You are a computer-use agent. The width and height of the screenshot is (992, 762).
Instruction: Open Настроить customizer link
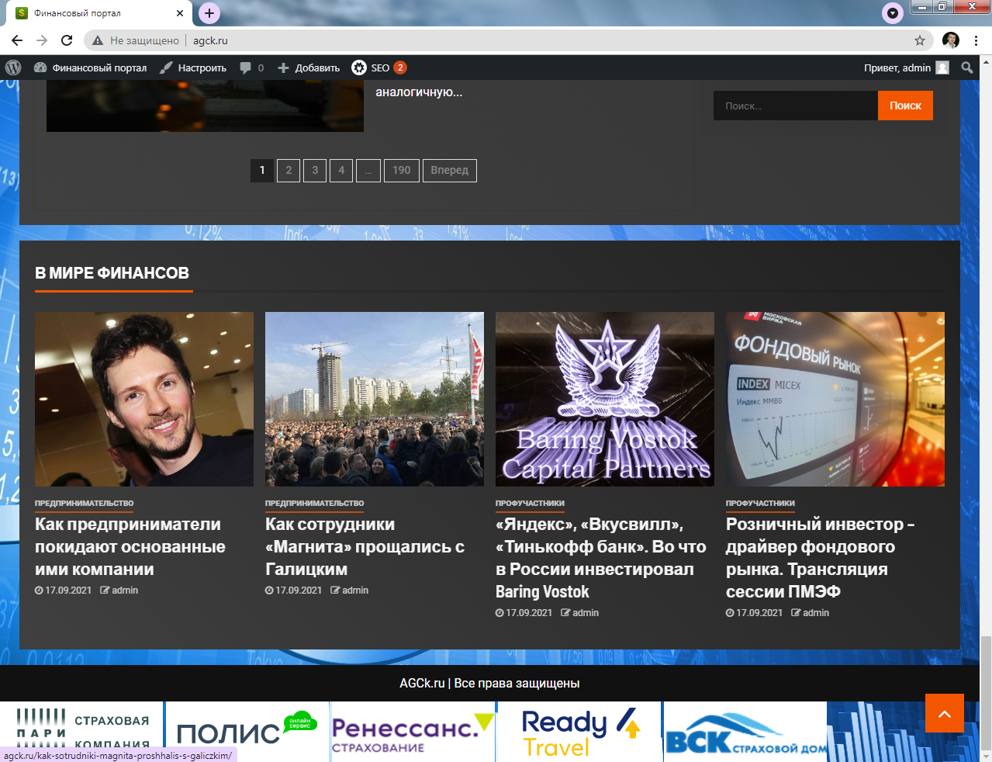tap(193, 68)
